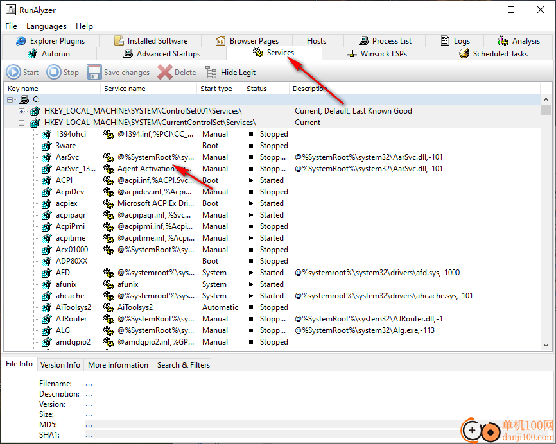Image resolution: width=556 pixels, height=444 pixels.
Task: Click the Process List computer icon
Action: [x=363, y=41]
